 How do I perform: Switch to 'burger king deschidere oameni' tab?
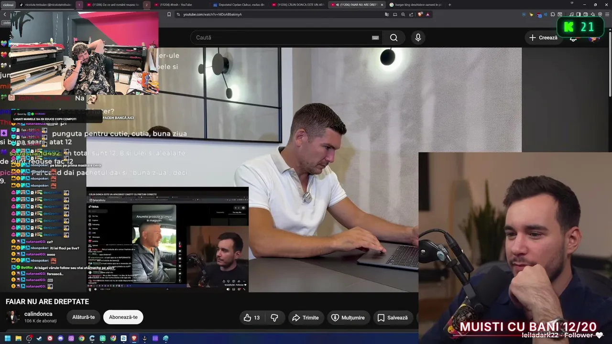pyautogui.click(x=415, y=5)
